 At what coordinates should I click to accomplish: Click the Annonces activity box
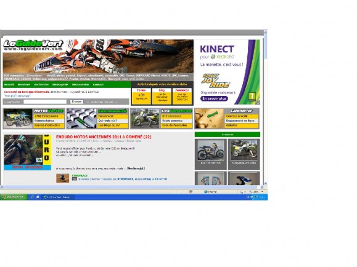pos(182,97)
